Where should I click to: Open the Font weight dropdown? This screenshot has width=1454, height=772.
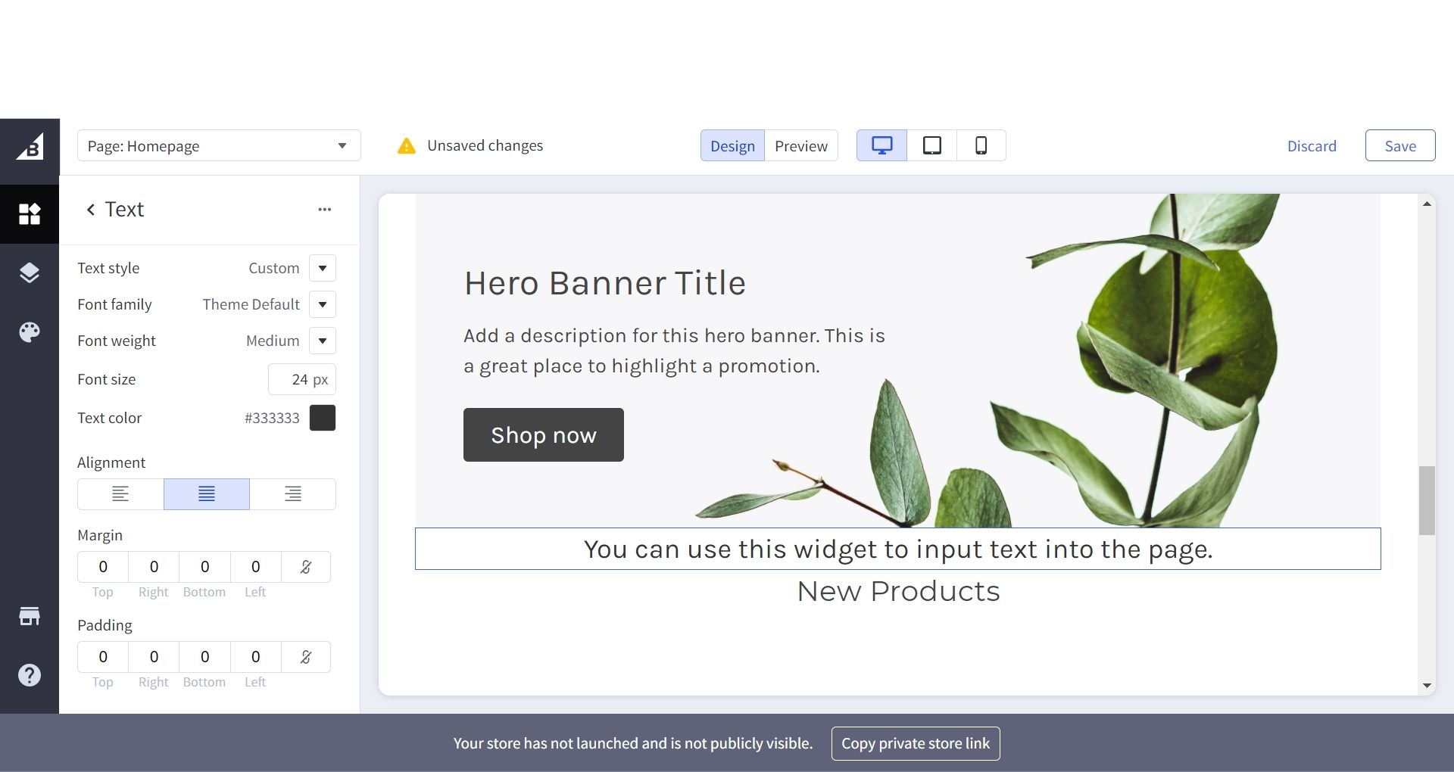click(x=323, y=341)
